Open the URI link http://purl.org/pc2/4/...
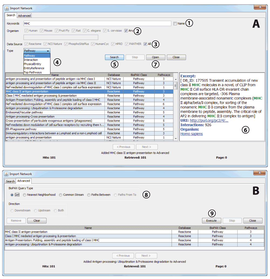Screen dimensions: 270x279 [209, 121]
